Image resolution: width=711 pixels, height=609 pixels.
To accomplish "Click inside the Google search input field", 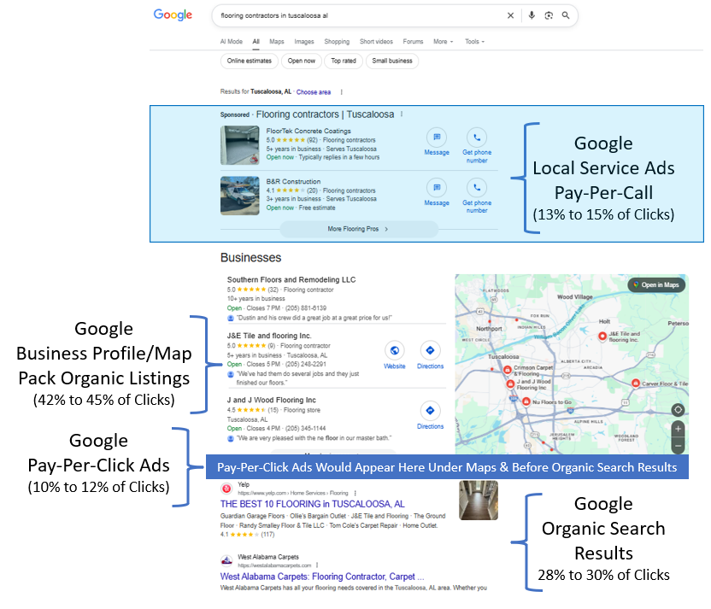I will tap(359, 15).
